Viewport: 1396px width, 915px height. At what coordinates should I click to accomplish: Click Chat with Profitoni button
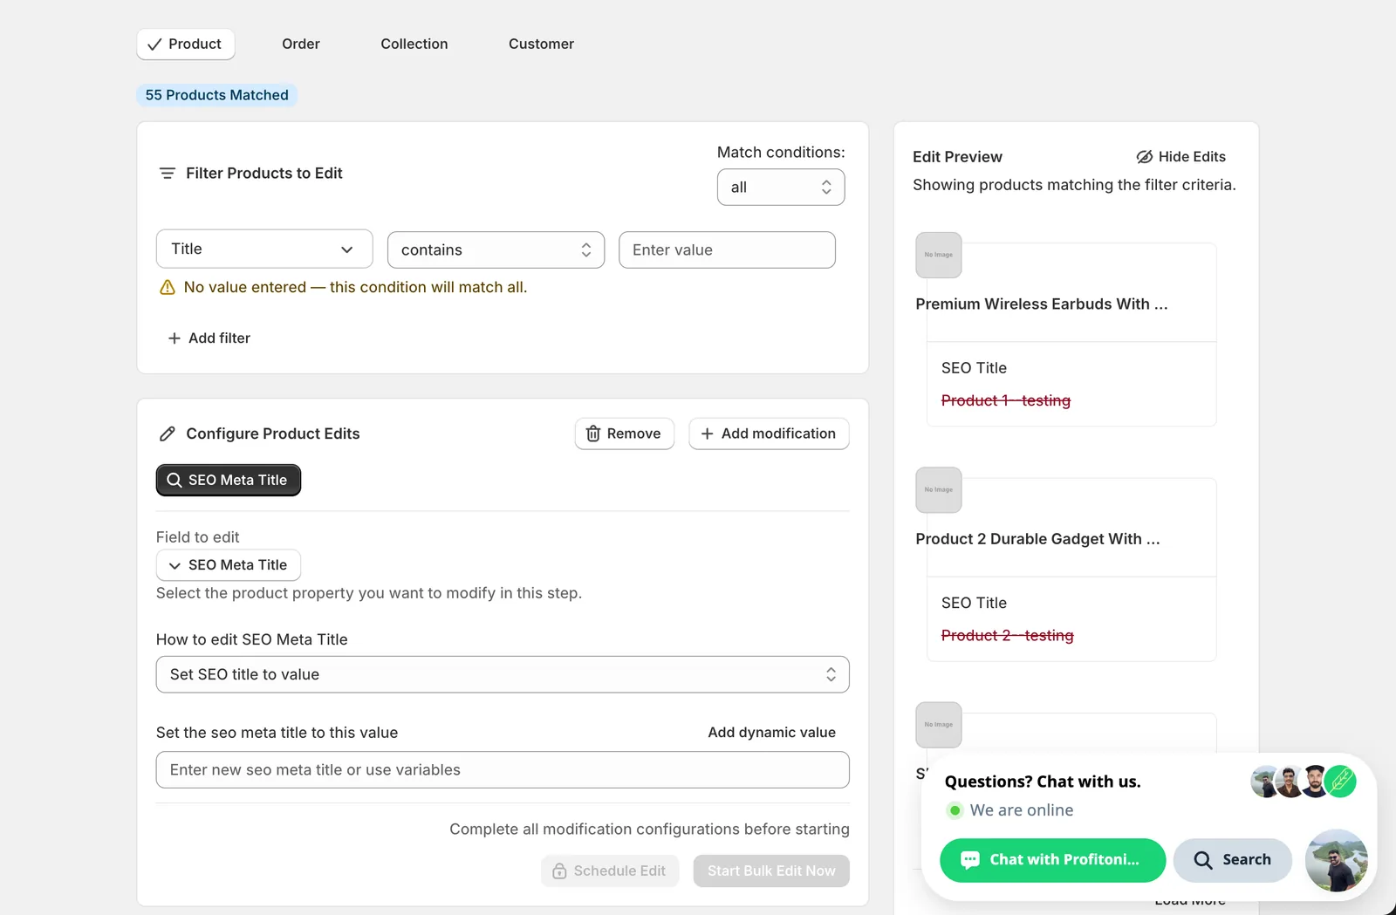1053,861
